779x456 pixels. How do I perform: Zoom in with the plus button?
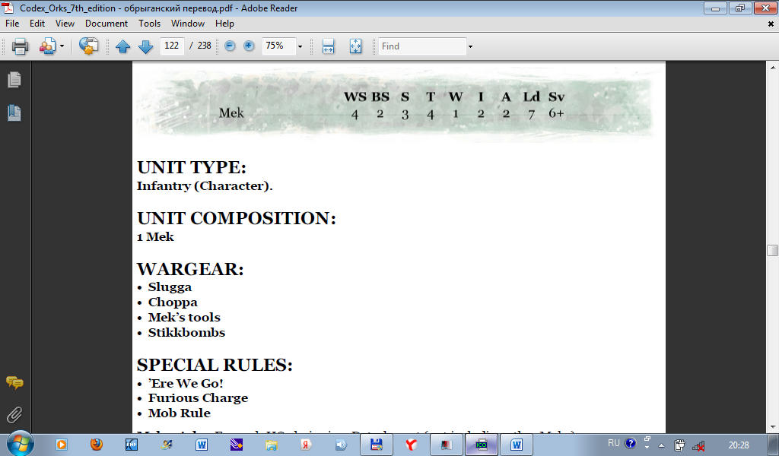click(249, 46)
